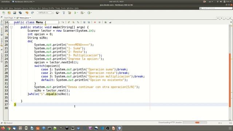Open the File menu

coord(2,8)
